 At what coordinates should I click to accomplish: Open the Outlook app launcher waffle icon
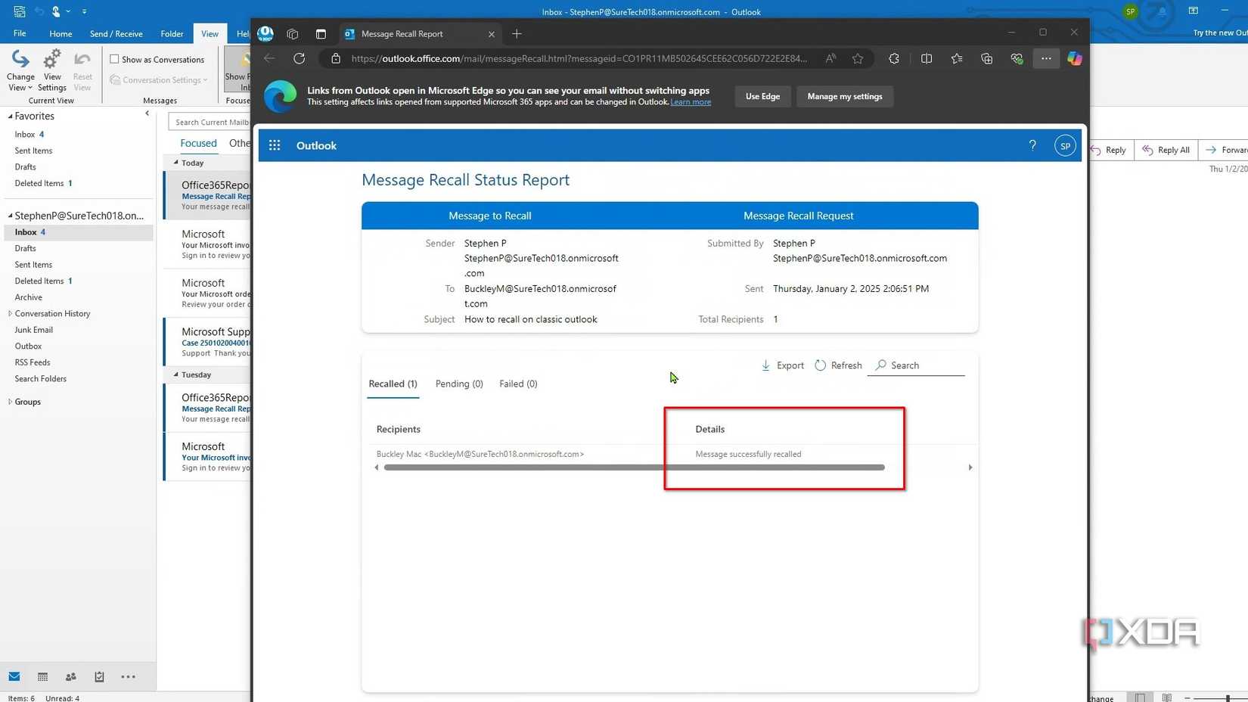[275, 145]
